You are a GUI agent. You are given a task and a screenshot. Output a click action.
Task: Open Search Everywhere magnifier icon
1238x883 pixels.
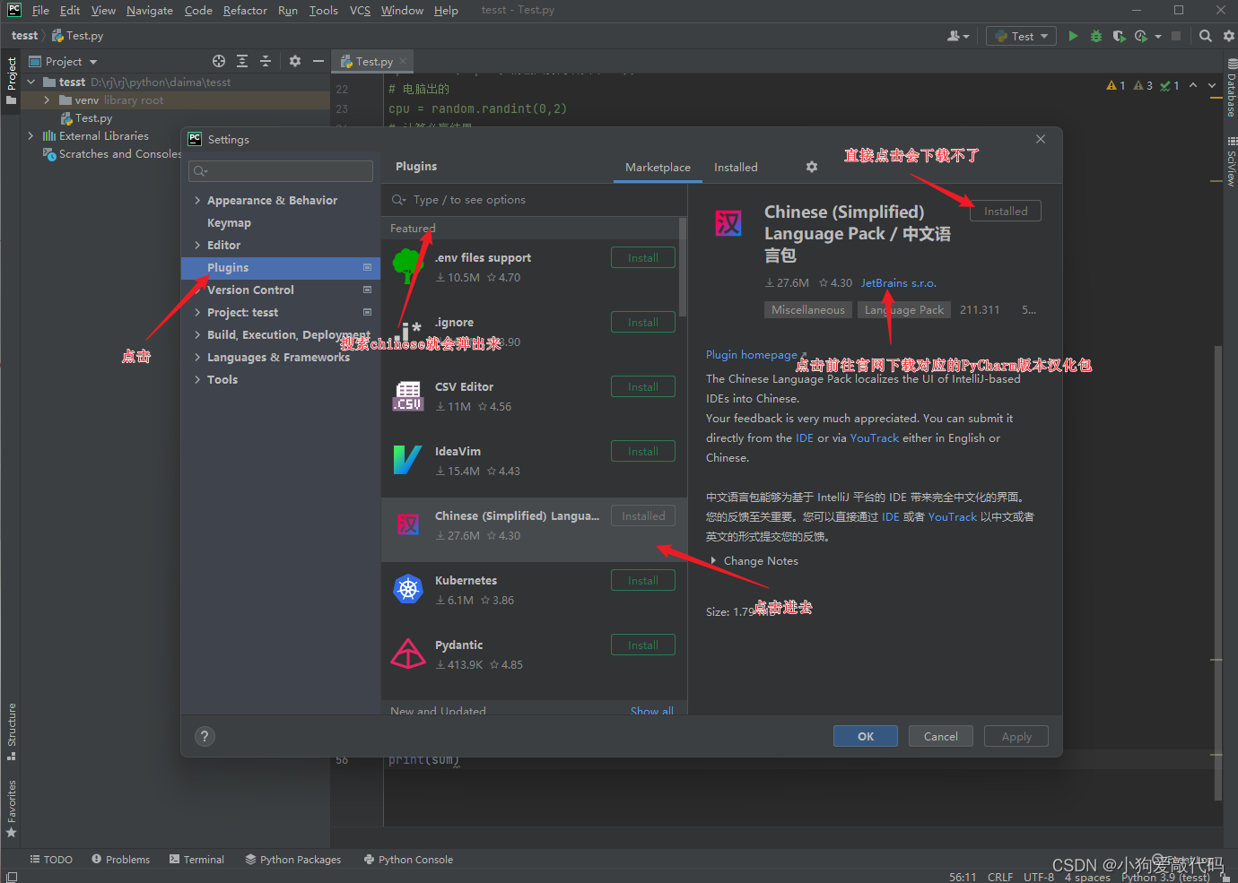pyautogui.click(x=1205, y=36)
